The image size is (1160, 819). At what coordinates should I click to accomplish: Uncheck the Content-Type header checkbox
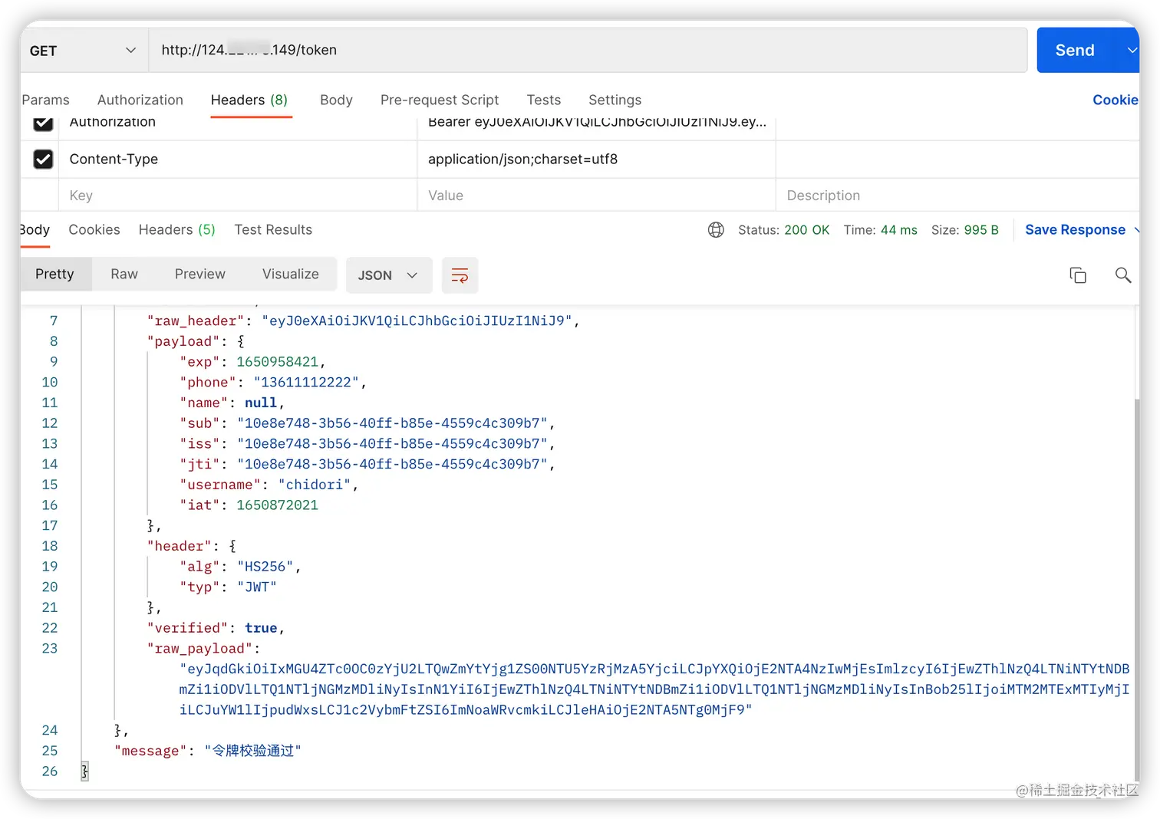[44, 159]
